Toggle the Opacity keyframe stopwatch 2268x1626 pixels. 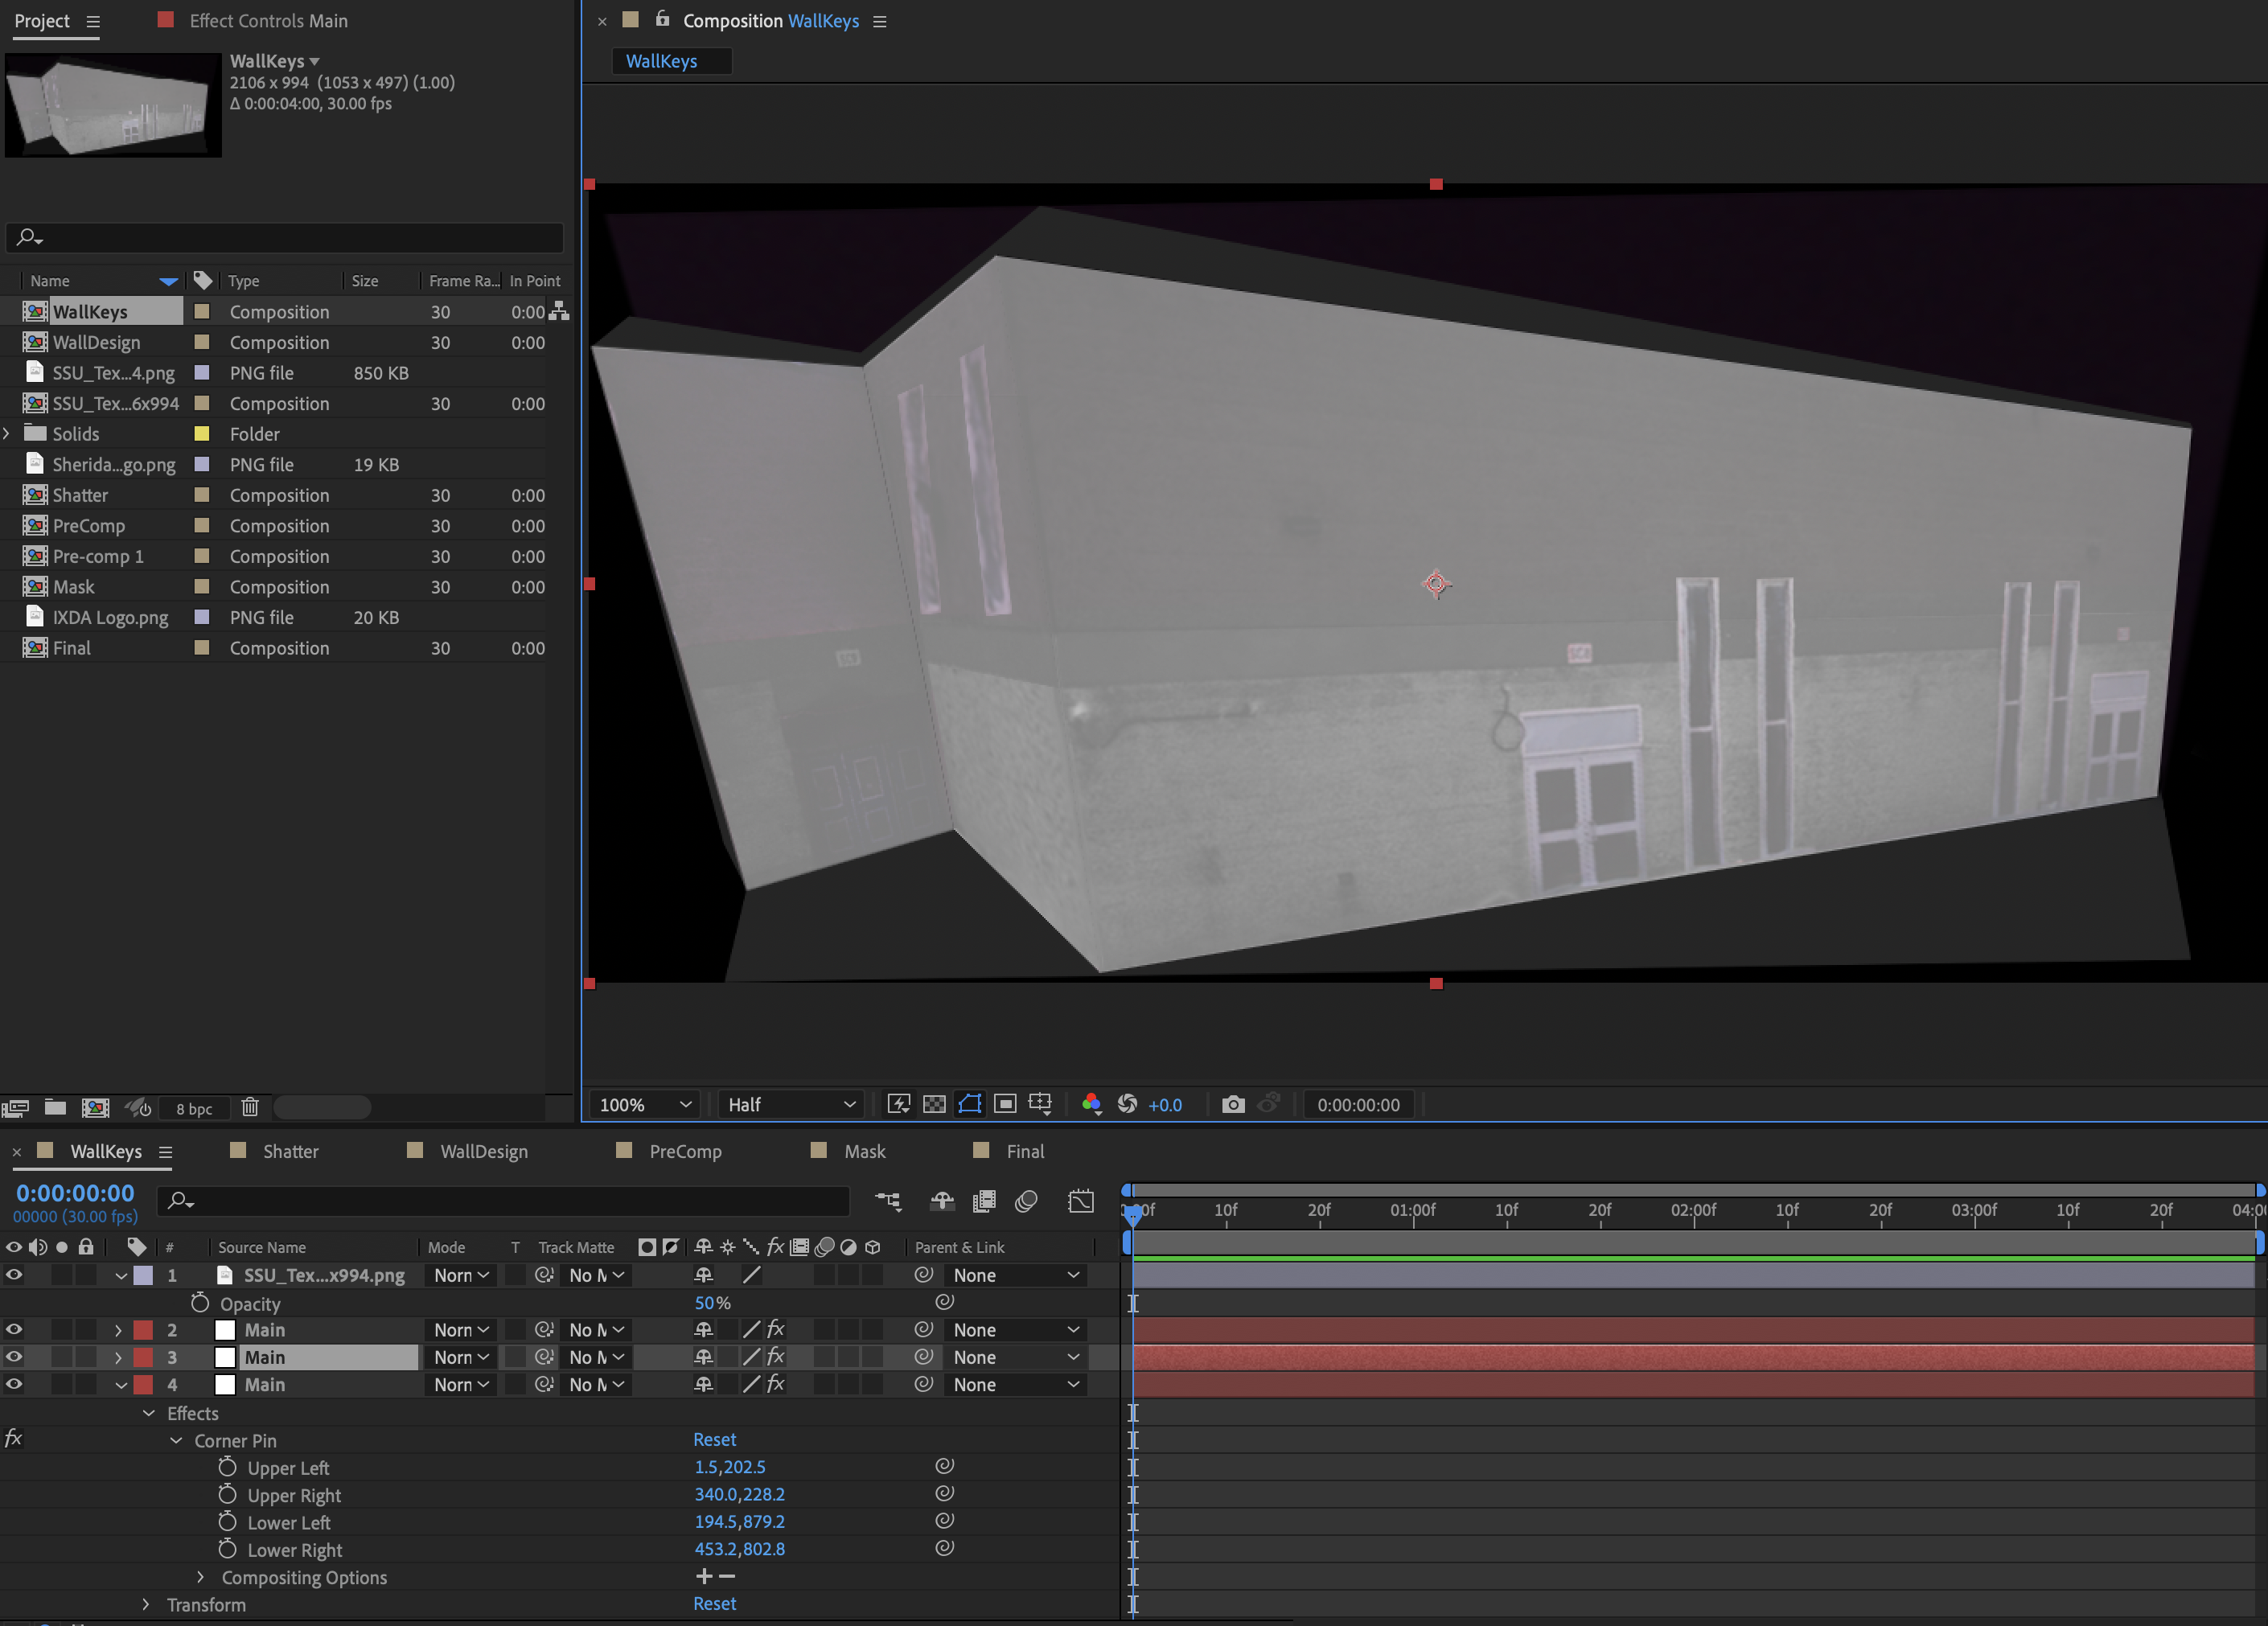pyautogui.click(x=200, y=1304)
